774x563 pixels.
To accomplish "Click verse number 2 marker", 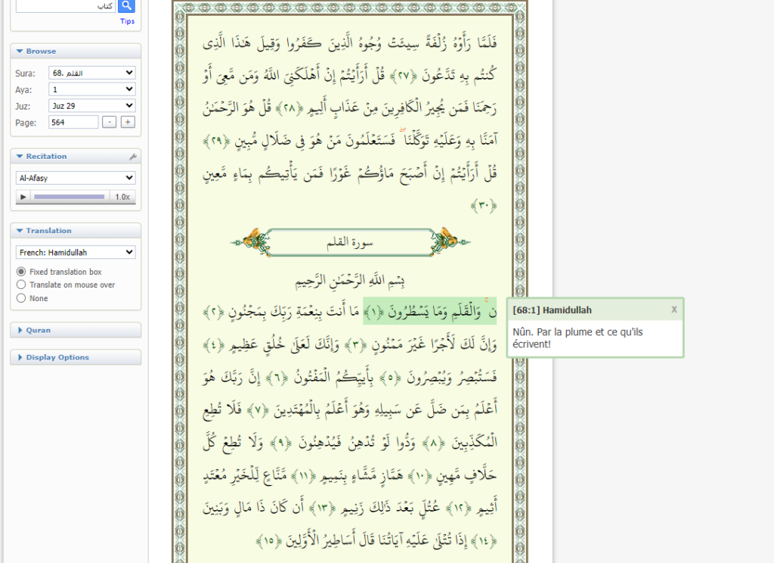I will pos(214,313).
